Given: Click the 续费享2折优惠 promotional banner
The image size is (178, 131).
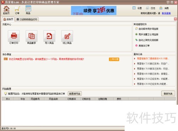Looking at the screenshot, I should click(x=94, y=11).
